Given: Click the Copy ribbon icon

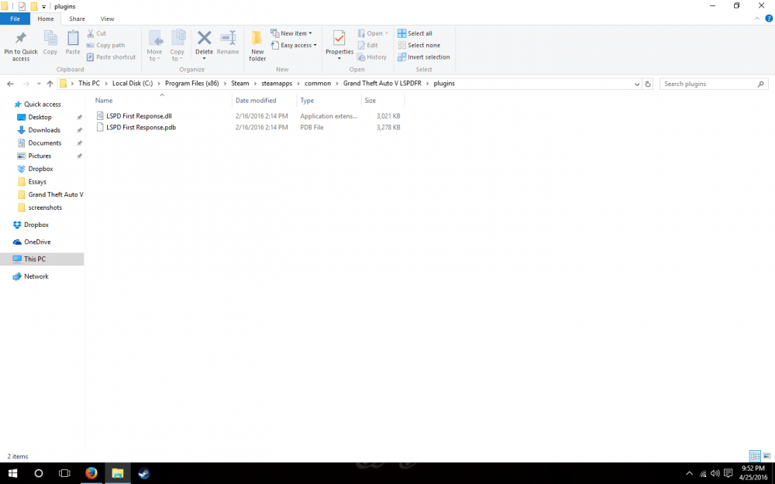Looking at the screenshot, I should pos(50,43).
